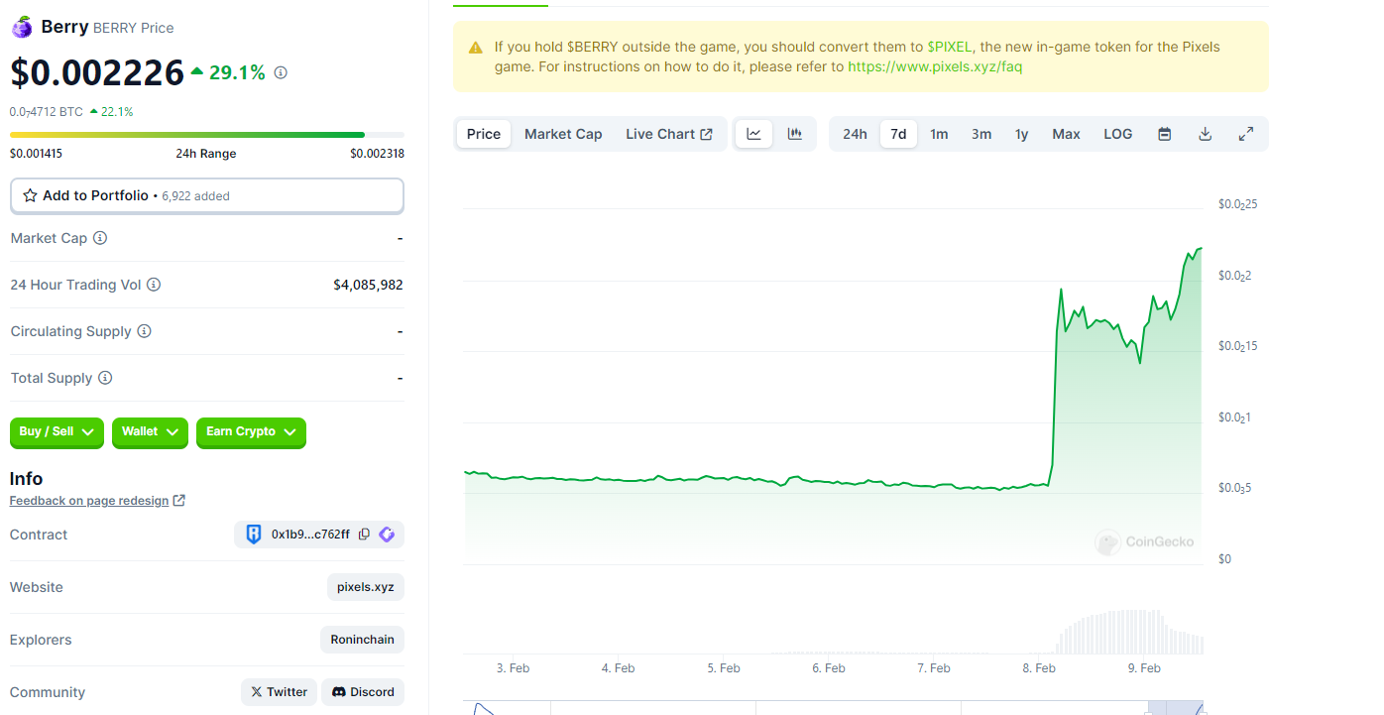1384x715 pixels.
Task: Switch to candlestick chart icon
Action: [795, 134]
